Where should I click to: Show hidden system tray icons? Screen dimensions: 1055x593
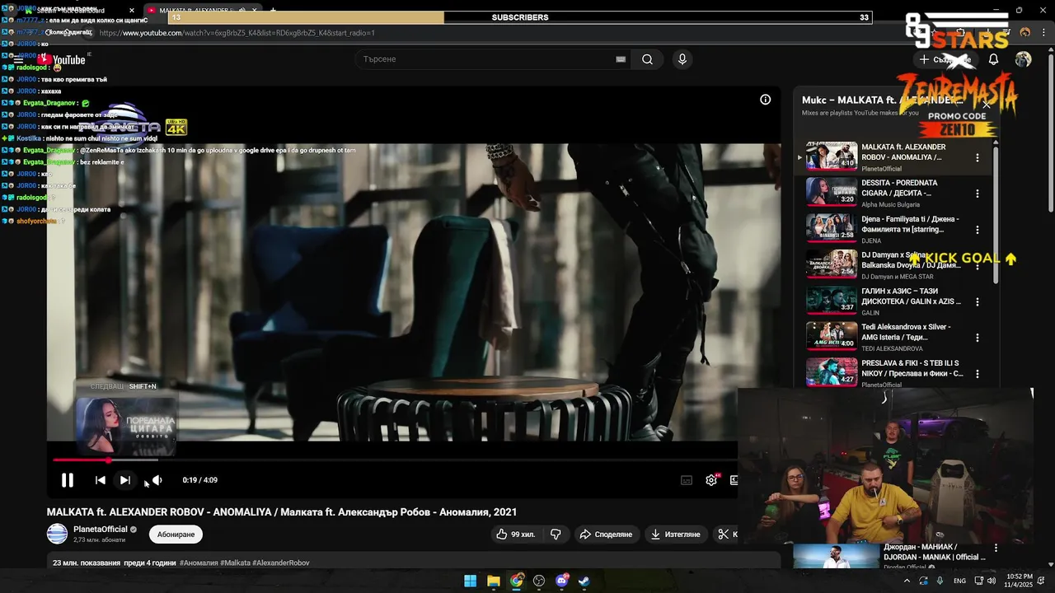tap(907, 581)
